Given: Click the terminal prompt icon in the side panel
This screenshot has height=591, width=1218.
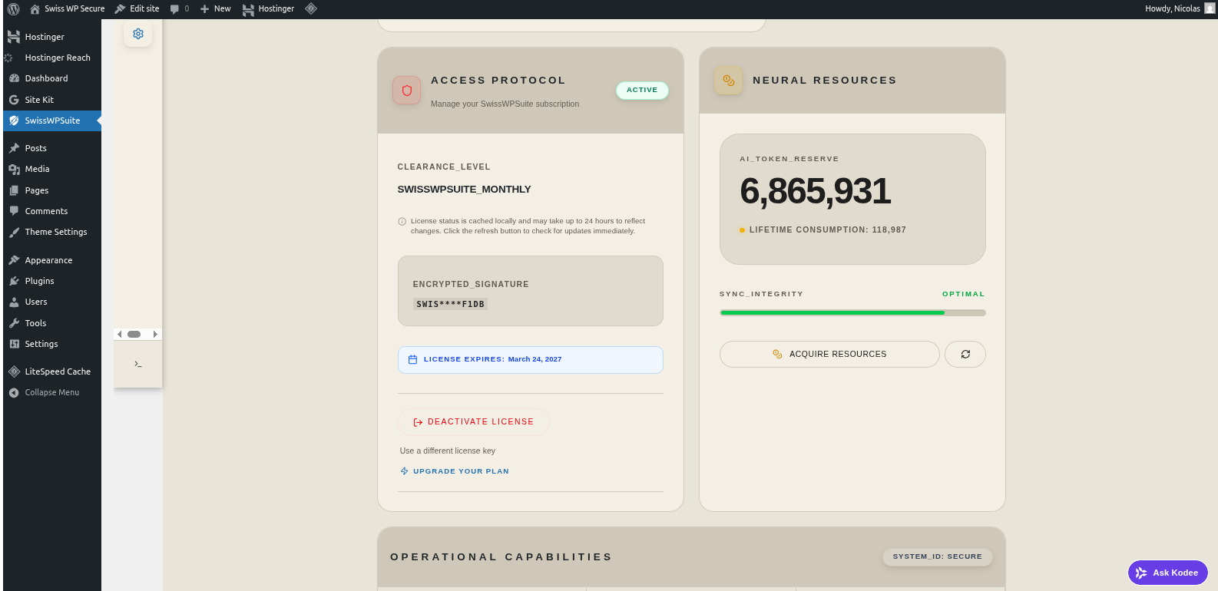Looking at the screenshot, I should [x=138, y=364].
